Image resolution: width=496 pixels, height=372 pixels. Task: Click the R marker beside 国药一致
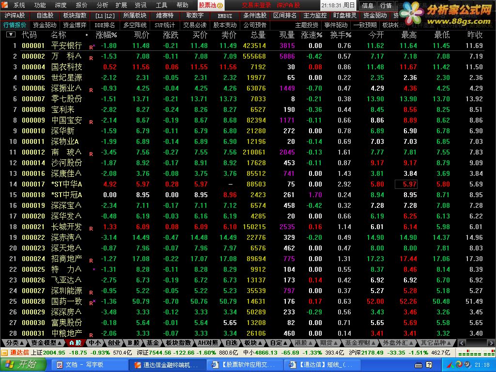(92, 303)
